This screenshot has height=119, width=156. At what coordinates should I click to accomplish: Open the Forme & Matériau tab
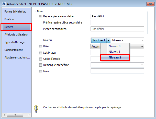tap(15, 11)
